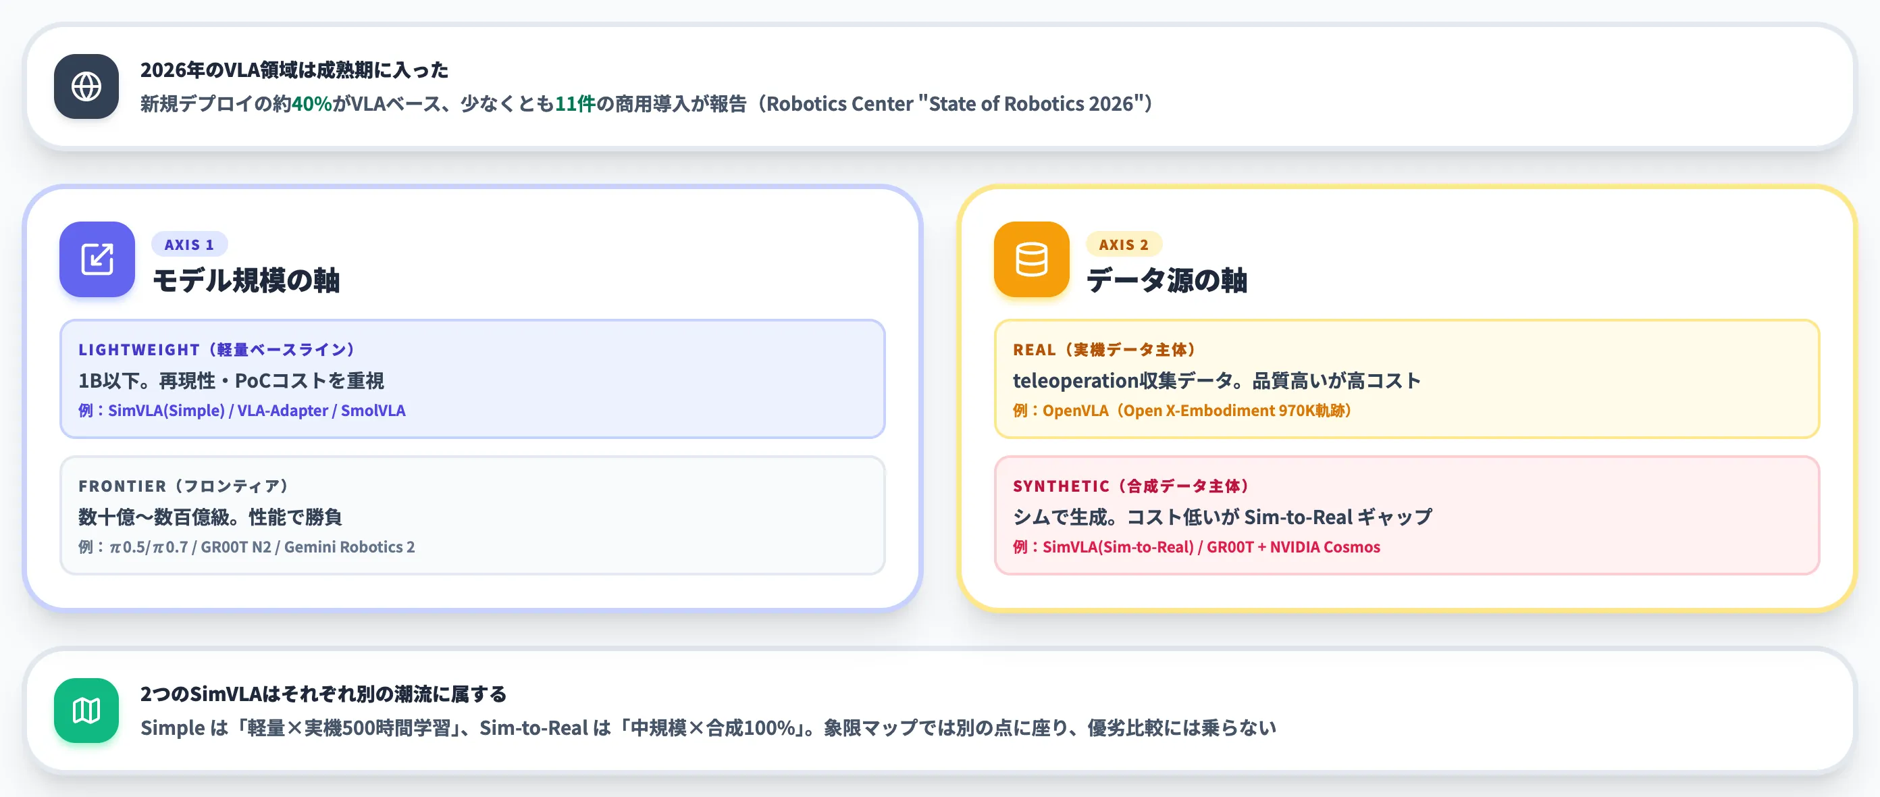This screenshot has height=797, width=1880.
Task: Click the text 数十億〜数百億級。性能で勝負
Action: 210,517
